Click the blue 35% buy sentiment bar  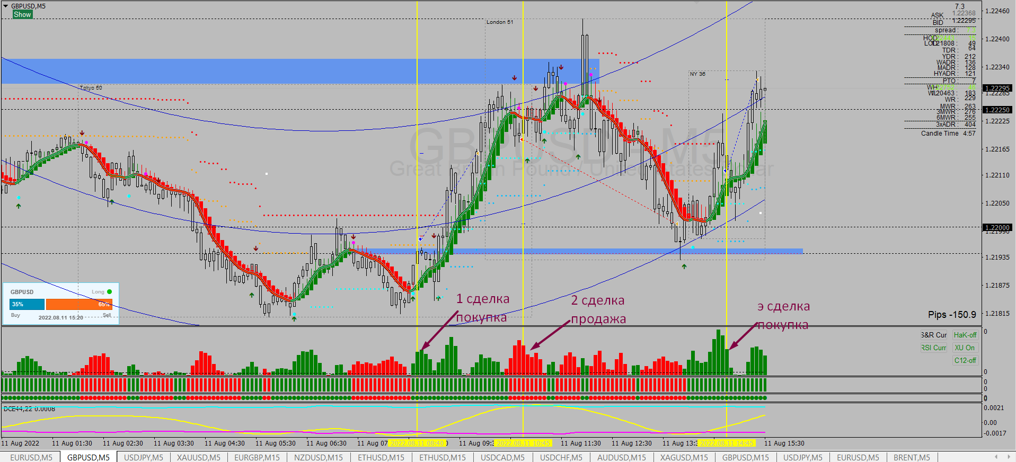point(27,304)
